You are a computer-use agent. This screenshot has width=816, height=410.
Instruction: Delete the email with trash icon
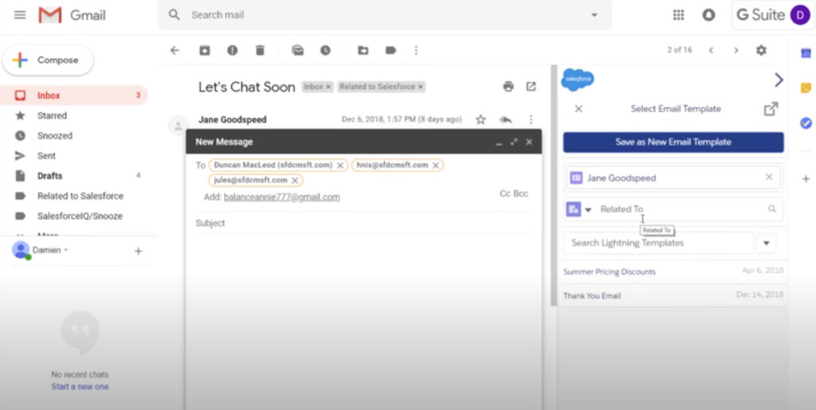pos(260,50)
